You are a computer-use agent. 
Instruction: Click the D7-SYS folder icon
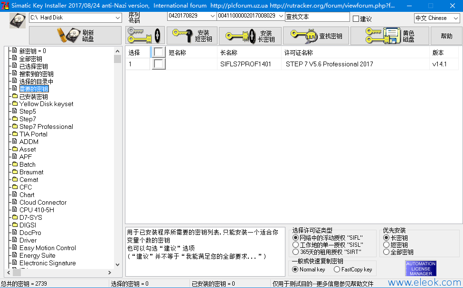[15, 217]
